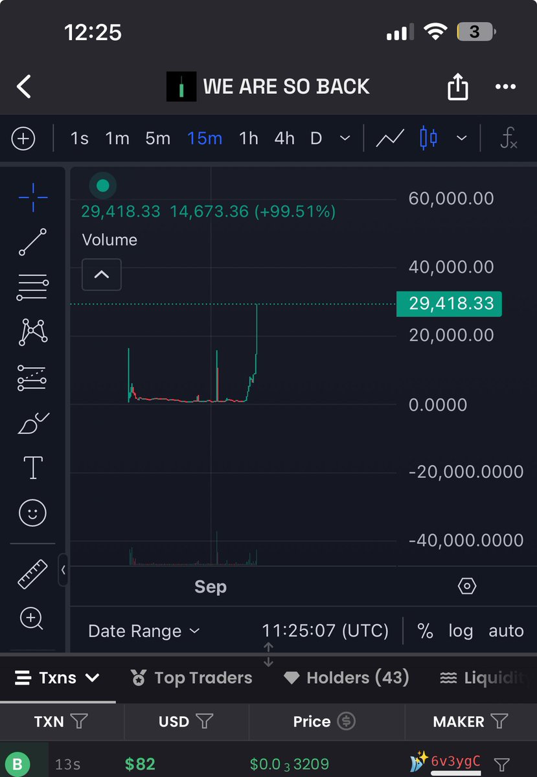Click the 29,418.33 current price label
The width and height of the screenshot is (537, 777).
[x=449, y=303]
